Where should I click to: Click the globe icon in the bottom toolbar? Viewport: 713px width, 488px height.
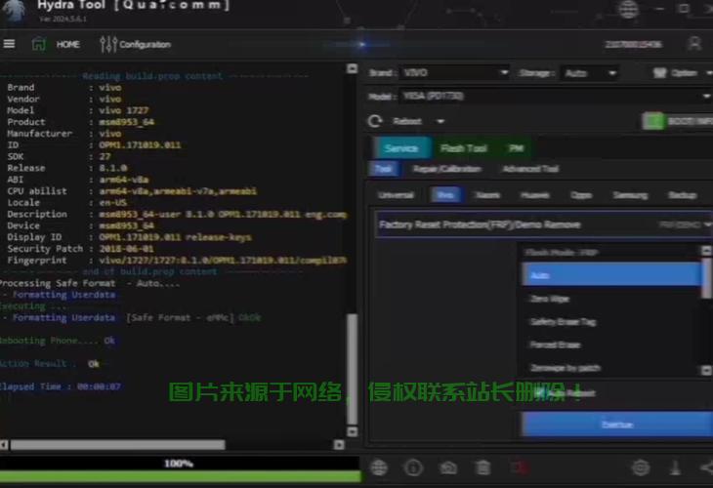[379, 468]
